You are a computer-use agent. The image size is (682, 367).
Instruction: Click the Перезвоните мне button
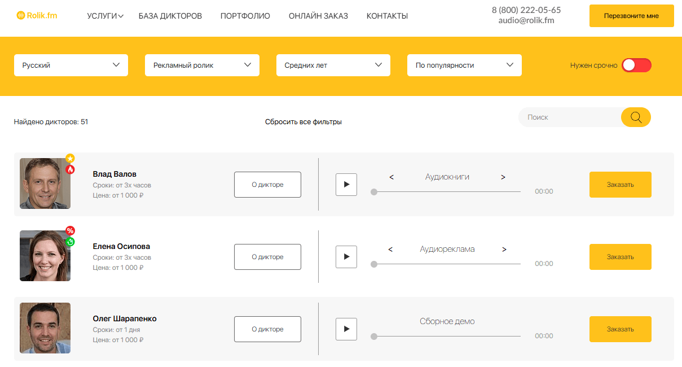click(x=631, y=16)
